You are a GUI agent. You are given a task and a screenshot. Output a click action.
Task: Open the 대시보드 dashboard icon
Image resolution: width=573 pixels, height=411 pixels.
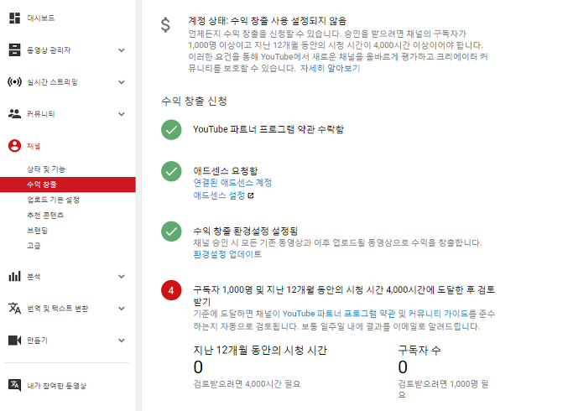click(x=14, y=18)
